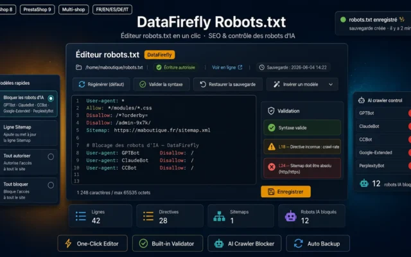Image resolution: width=411 pixels, height=257 pixels.
Task: Click the shield icon in the Validation header
Action: (271, 111)
